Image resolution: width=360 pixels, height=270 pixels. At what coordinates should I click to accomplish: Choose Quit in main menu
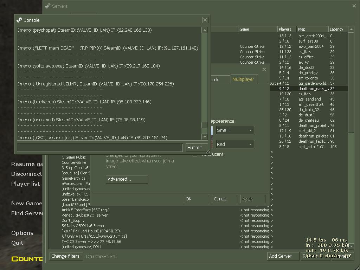(x=17, y=243)
